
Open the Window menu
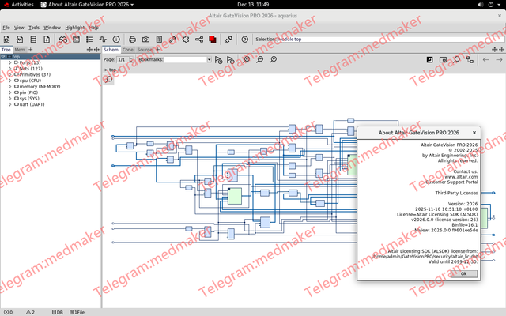[52, 28]
